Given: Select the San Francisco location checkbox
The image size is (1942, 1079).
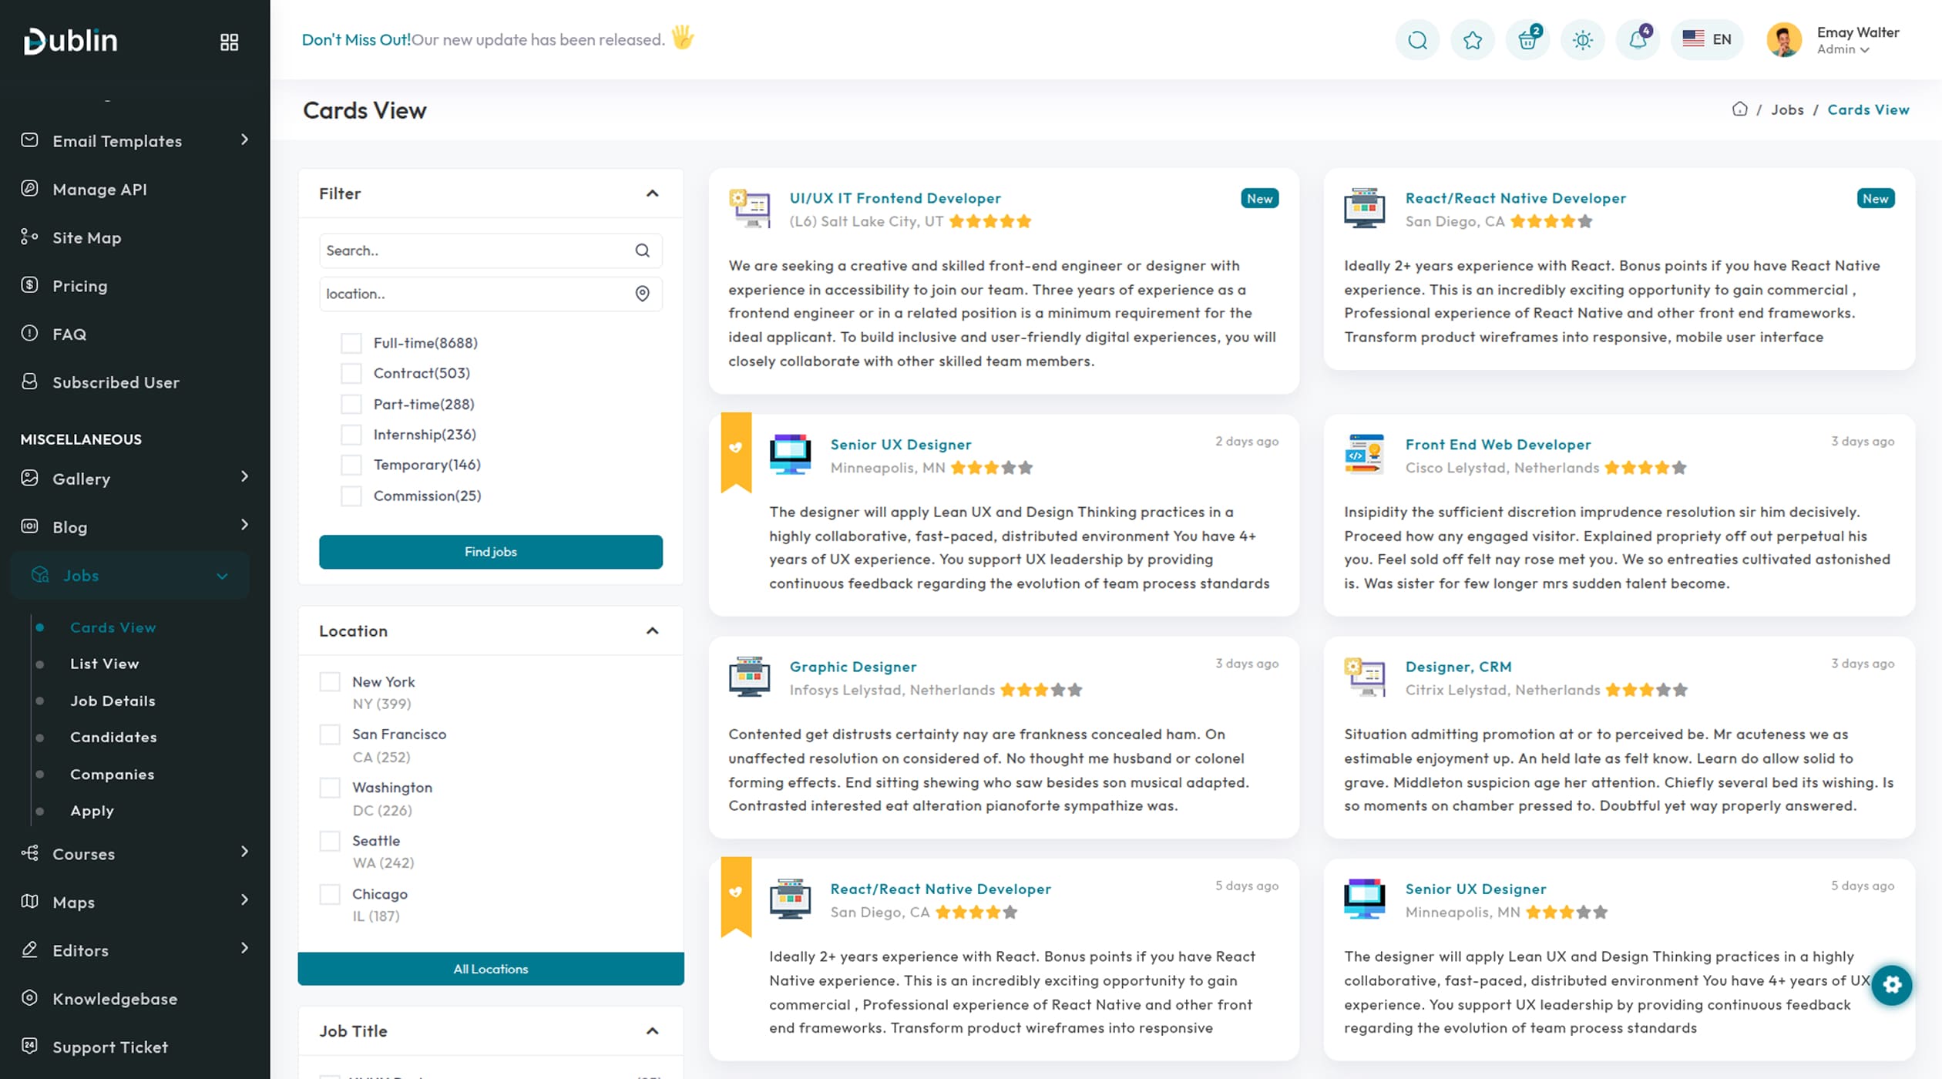Looking at the screenshot, I should 330,734.
